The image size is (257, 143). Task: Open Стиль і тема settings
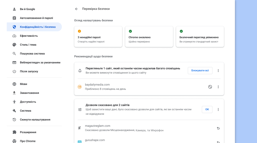(34, 44)
